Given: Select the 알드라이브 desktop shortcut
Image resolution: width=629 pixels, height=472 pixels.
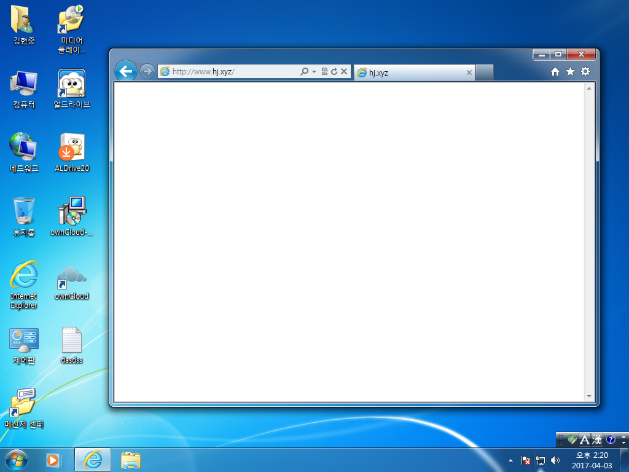Looking at the screenshot, I should click(x=72, y=89).
